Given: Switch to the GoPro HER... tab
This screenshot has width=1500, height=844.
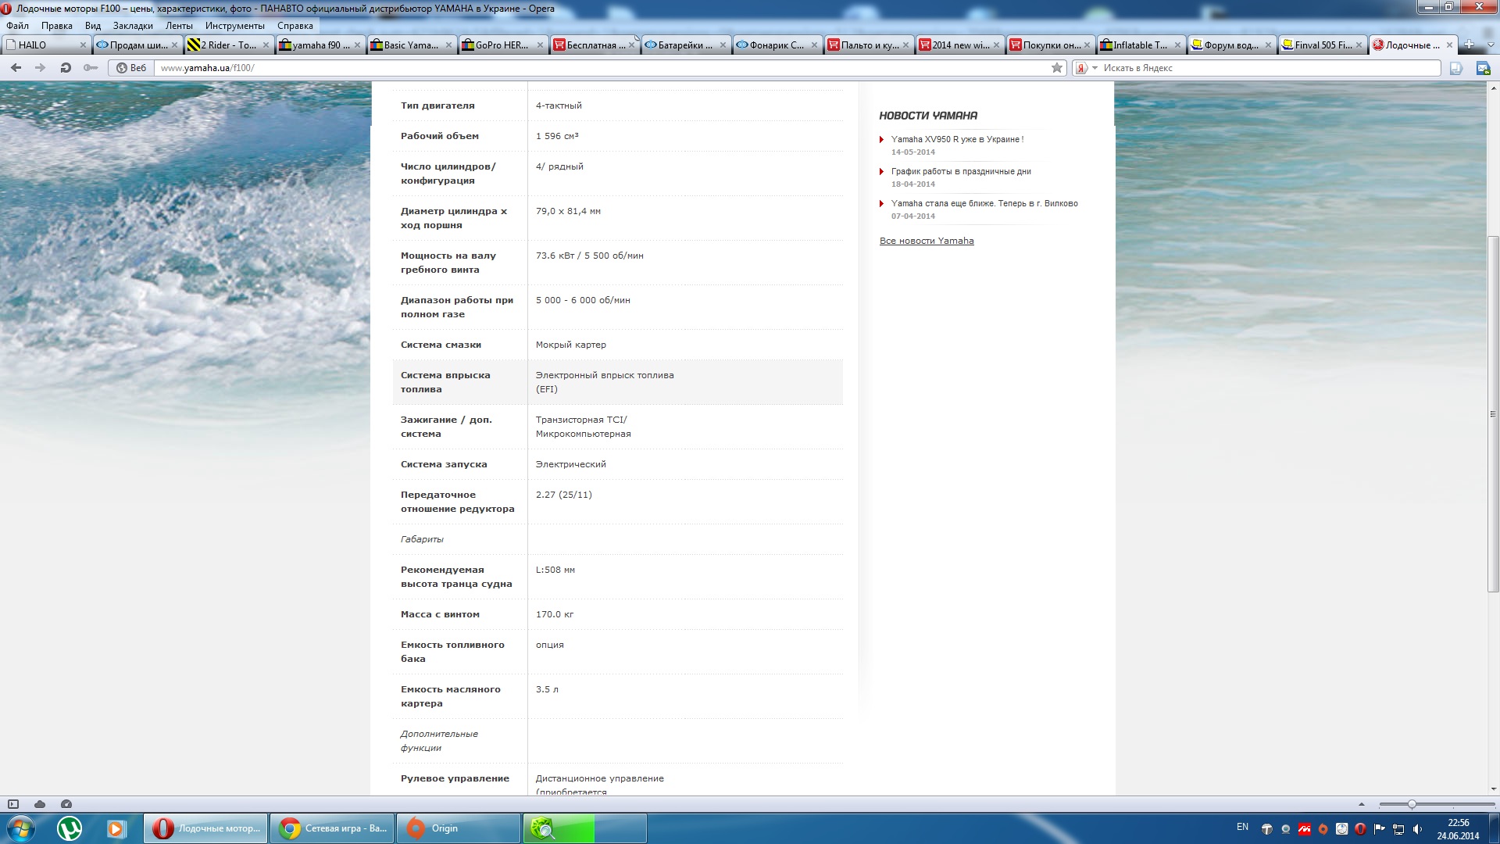Looking at the screenshot, I should (501, 45).
